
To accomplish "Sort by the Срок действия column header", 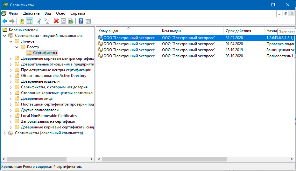I will click(x=238, y=31).
